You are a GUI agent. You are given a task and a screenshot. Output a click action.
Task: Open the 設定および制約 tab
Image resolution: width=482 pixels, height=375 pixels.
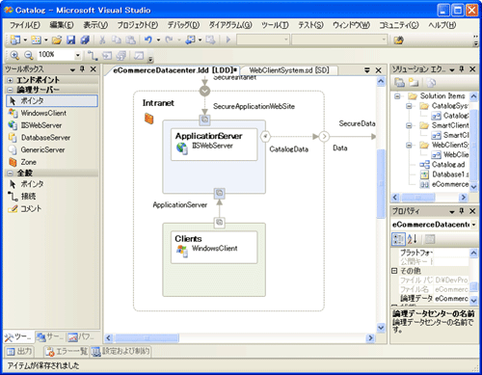click(120, 352)
